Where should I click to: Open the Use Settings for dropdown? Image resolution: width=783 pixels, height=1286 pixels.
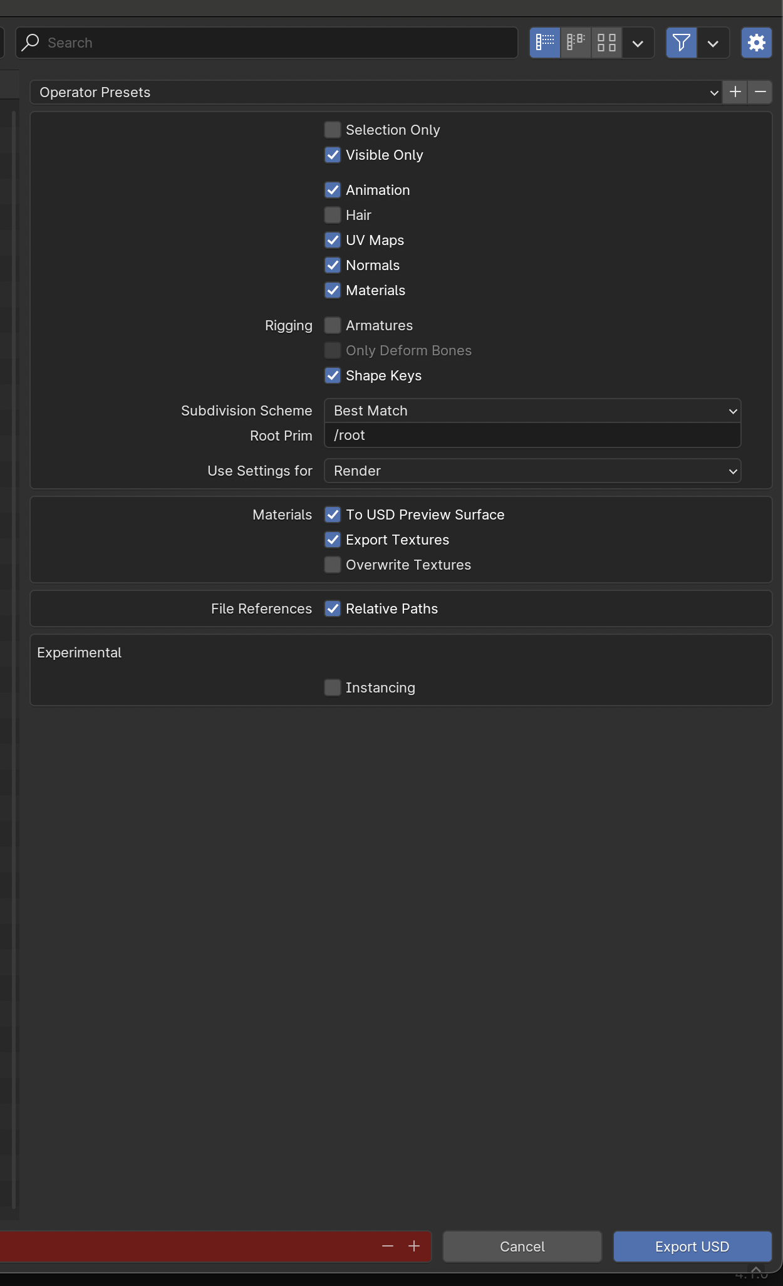pos(532,471)
